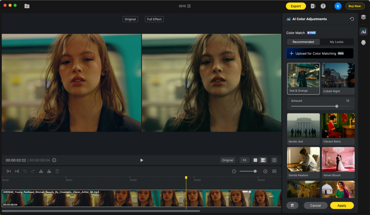Show the info icon next to the timecode
Screen dimensions: 370x215
click(54, 160)
